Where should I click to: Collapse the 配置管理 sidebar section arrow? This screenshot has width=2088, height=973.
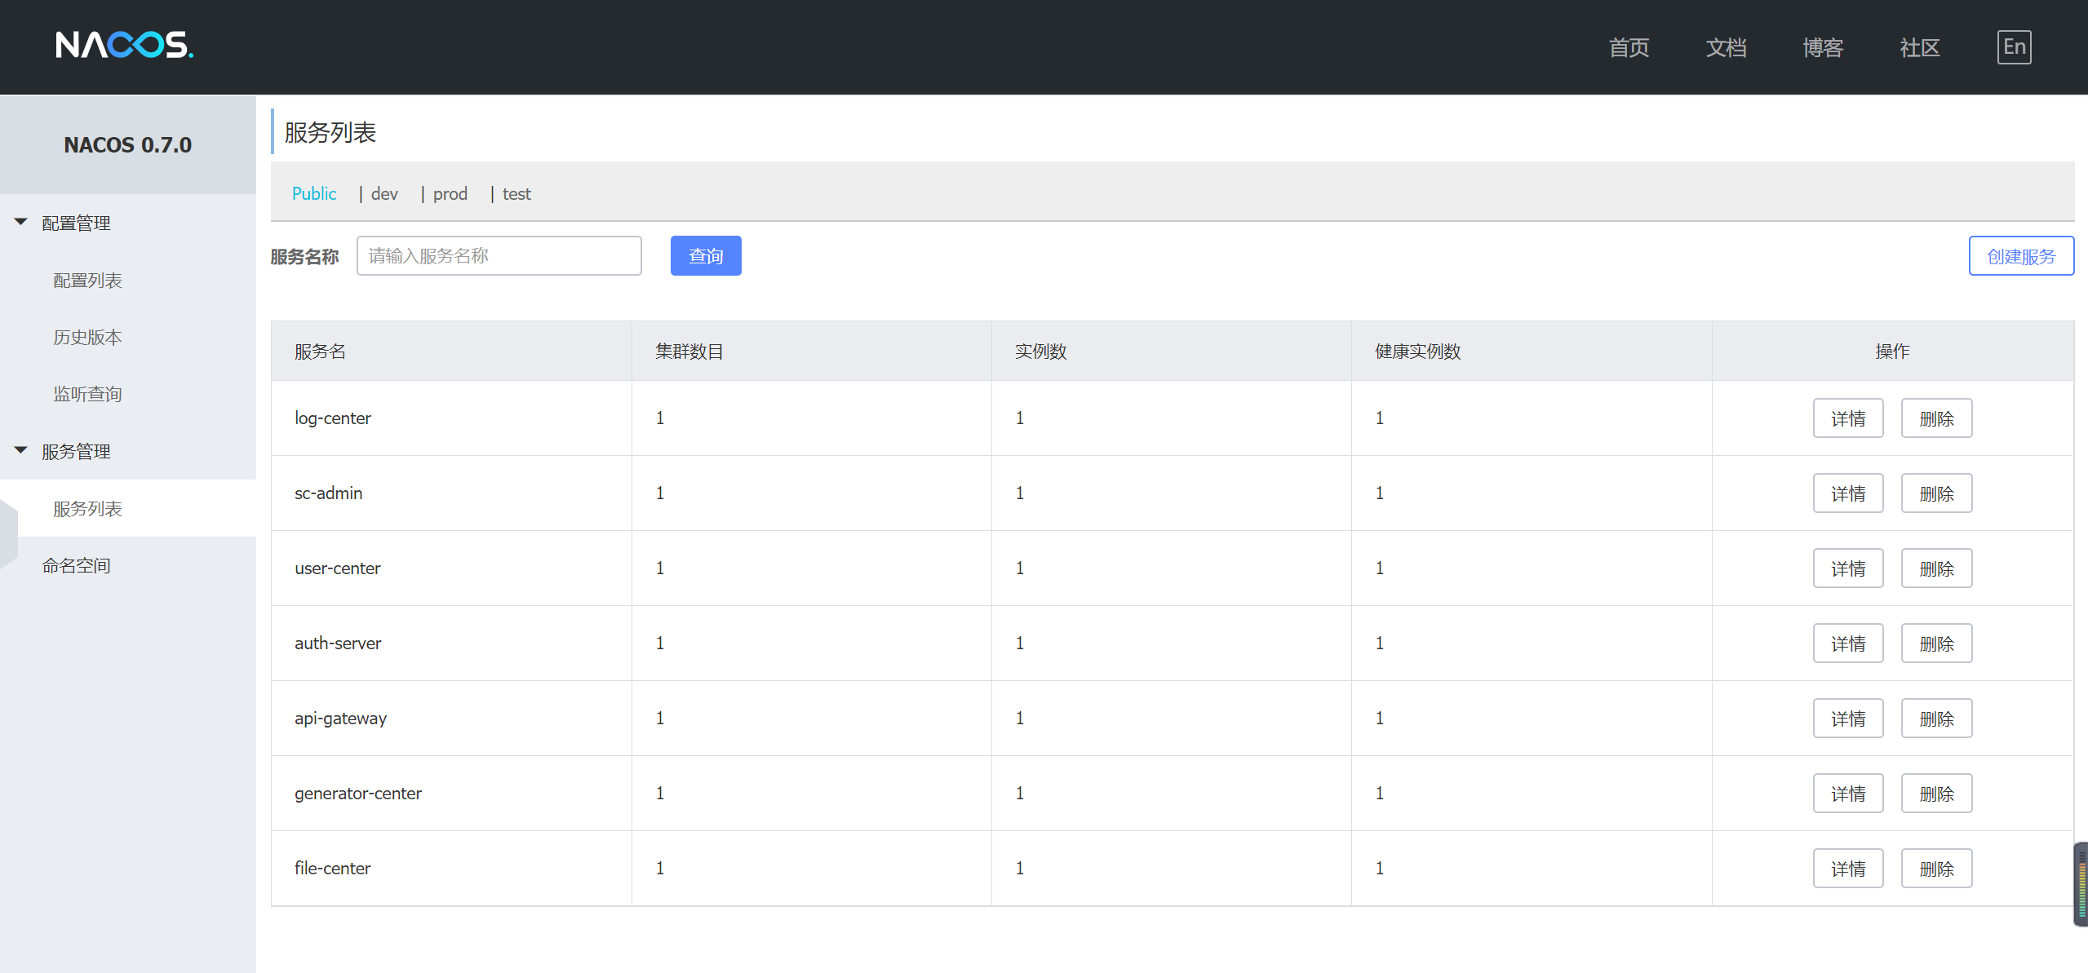(21, 222)
